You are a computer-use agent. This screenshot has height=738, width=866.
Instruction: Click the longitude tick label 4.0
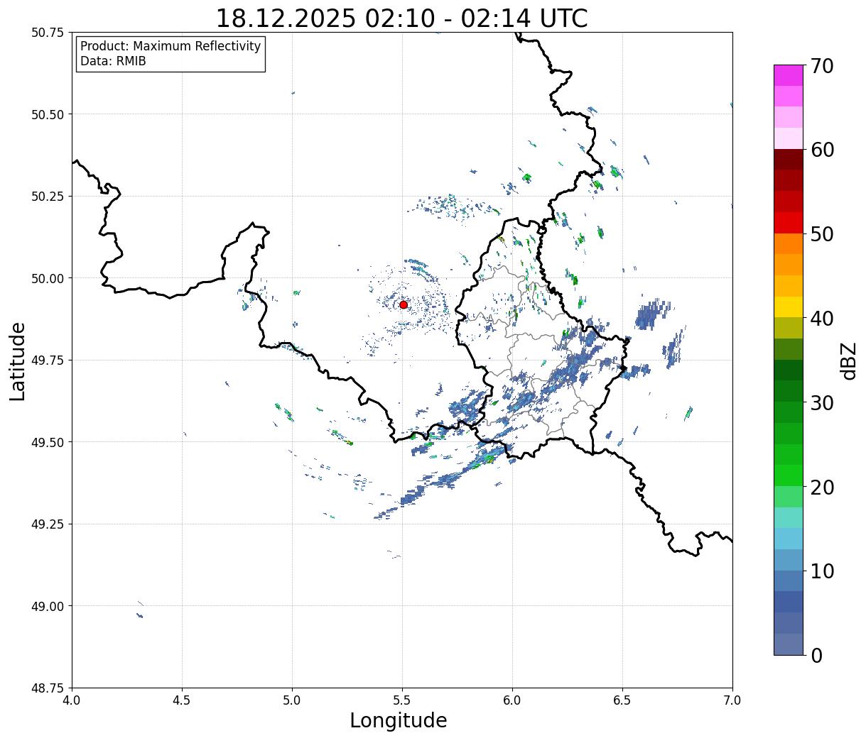(x=72, y=700)
